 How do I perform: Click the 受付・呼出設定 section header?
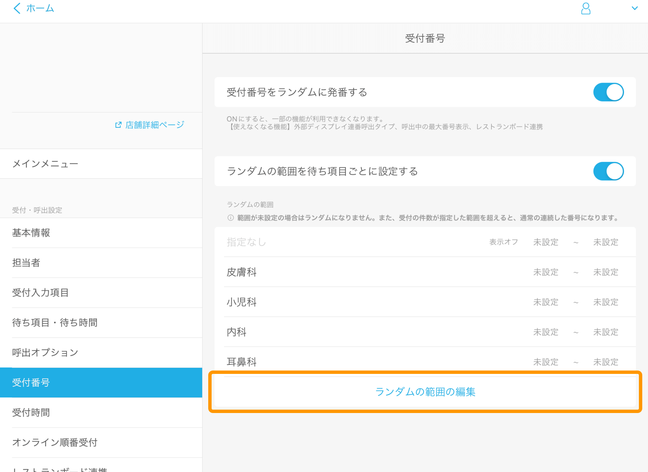(37, 210)
